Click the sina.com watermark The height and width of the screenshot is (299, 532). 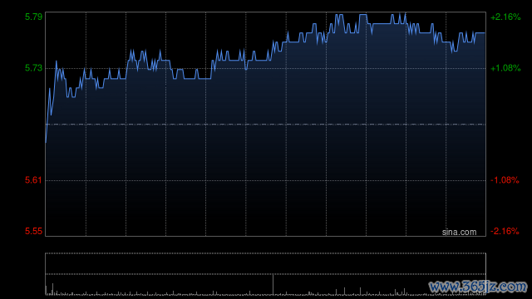pyautogui.click(x=459, y=232)
